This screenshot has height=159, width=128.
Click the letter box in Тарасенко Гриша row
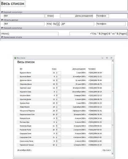pyautogui.click(x=58, y=145)
